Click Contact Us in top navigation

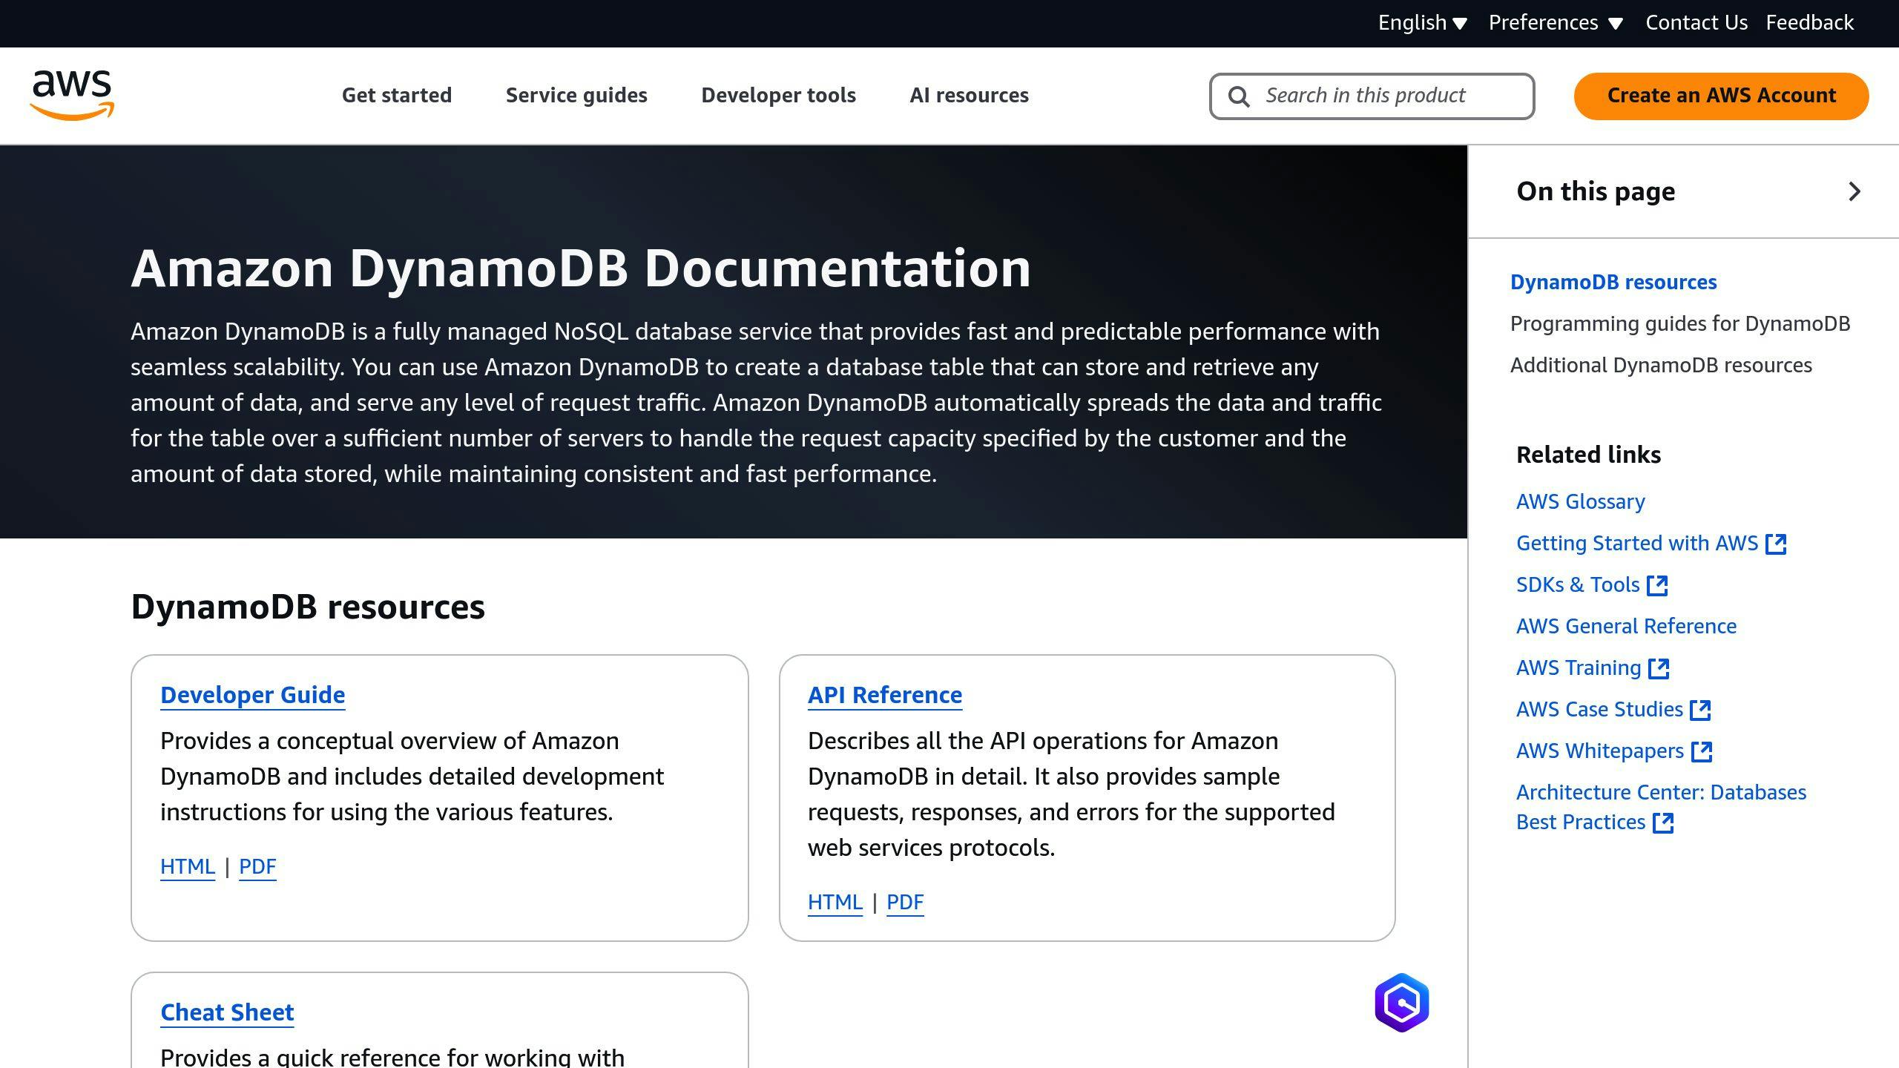(x=1696, y=22)
